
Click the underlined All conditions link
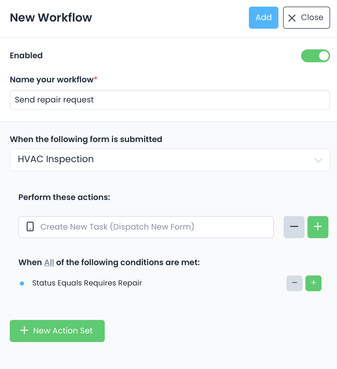tap(49, 263)
